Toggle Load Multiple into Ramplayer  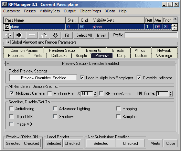[82, 78]
